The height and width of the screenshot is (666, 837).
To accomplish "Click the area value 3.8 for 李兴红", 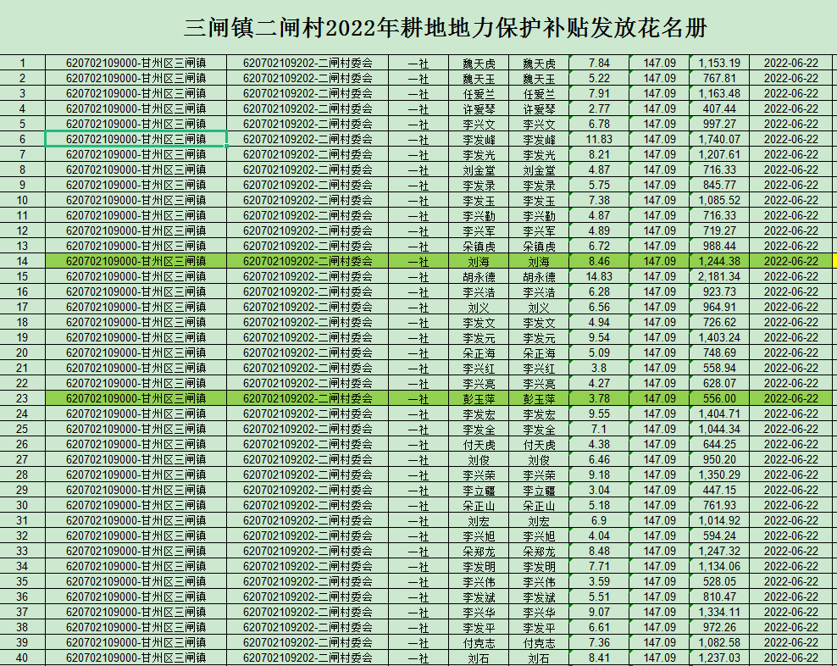I will (x=599, y=368).
